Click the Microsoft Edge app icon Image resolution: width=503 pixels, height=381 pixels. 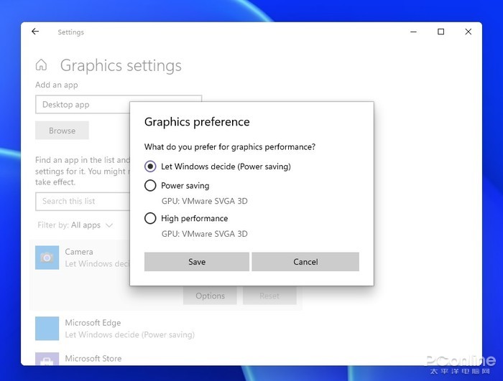(47, 328)
